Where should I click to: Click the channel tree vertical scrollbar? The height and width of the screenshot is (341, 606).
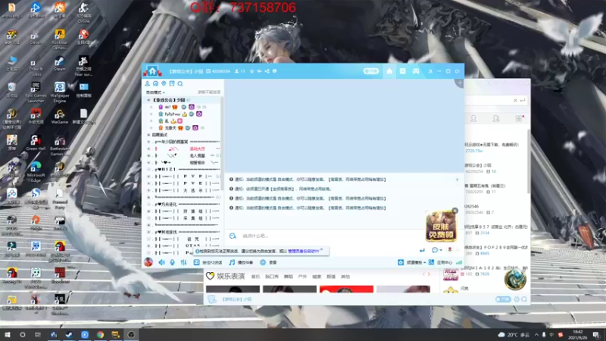[222, 144]
